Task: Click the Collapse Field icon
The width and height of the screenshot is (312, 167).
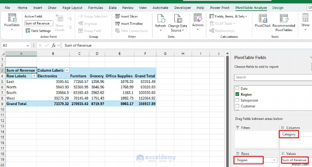Action: tap(69, 27)
